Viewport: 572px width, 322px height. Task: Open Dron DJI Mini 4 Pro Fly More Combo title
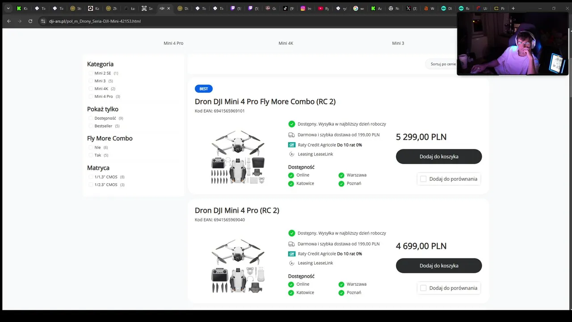265,102
